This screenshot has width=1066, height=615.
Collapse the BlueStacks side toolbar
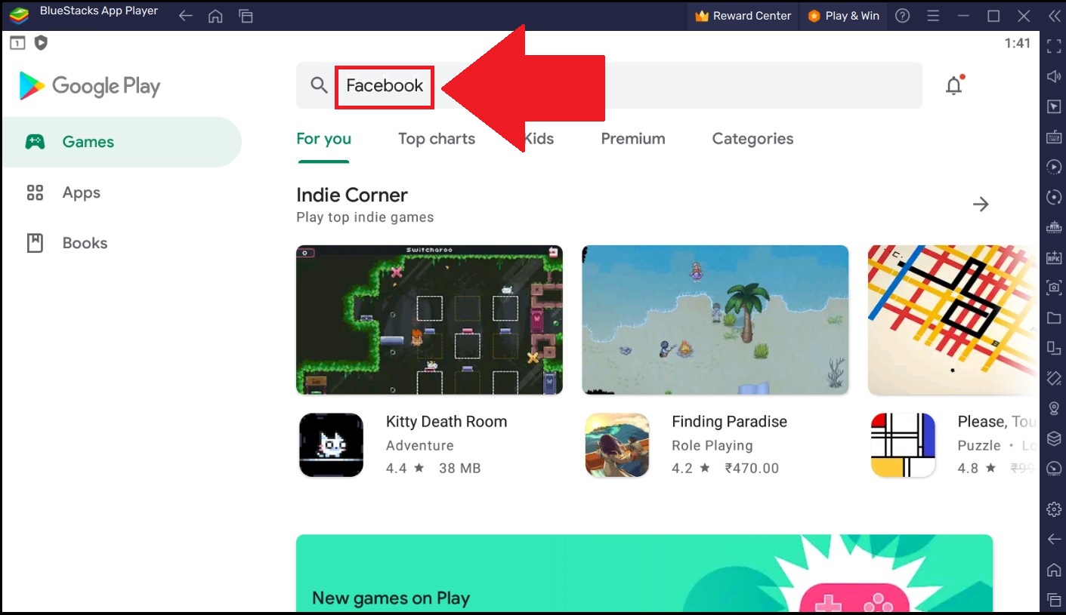point(1054,15)
